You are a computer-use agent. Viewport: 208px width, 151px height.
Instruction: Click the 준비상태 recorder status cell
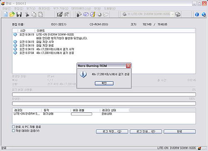coord(107,114)
